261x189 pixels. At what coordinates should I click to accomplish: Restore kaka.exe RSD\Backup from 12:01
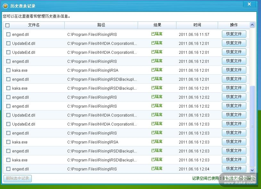click(x=234, y=88)
